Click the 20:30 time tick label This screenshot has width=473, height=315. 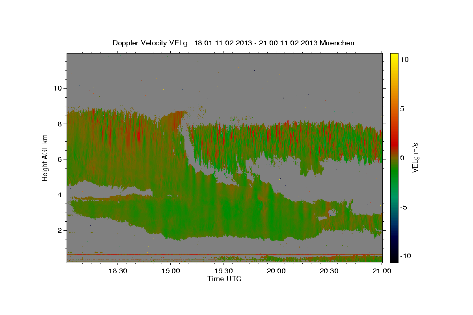[x=329, y=271]
